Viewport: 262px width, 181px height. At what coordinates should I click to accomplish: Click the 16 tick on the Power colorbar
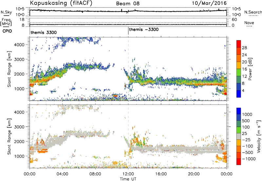(x=244, y=69)
